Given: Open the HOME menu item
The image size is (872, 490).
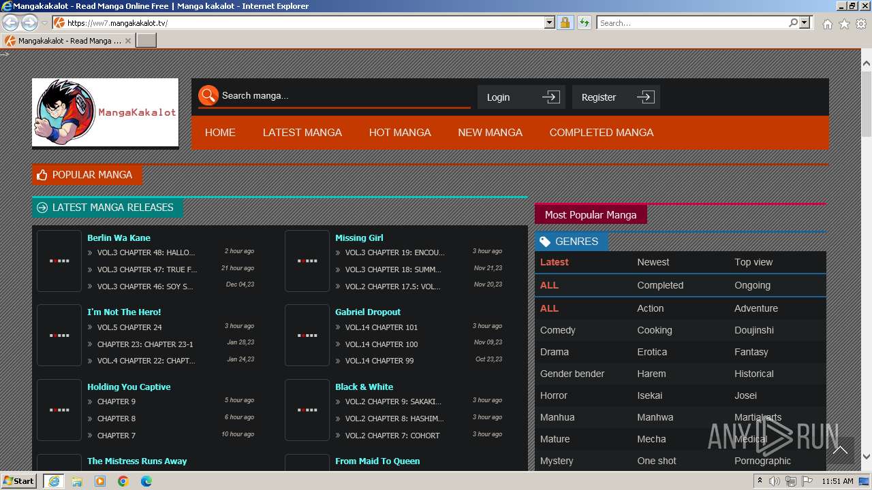Looking at the screenshot, I should [x=220, y=133].
